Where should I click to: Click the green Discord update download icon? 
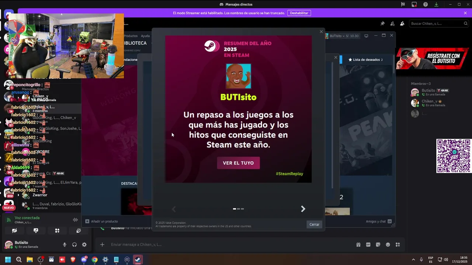pyautogui.click(x=436, y=4)
